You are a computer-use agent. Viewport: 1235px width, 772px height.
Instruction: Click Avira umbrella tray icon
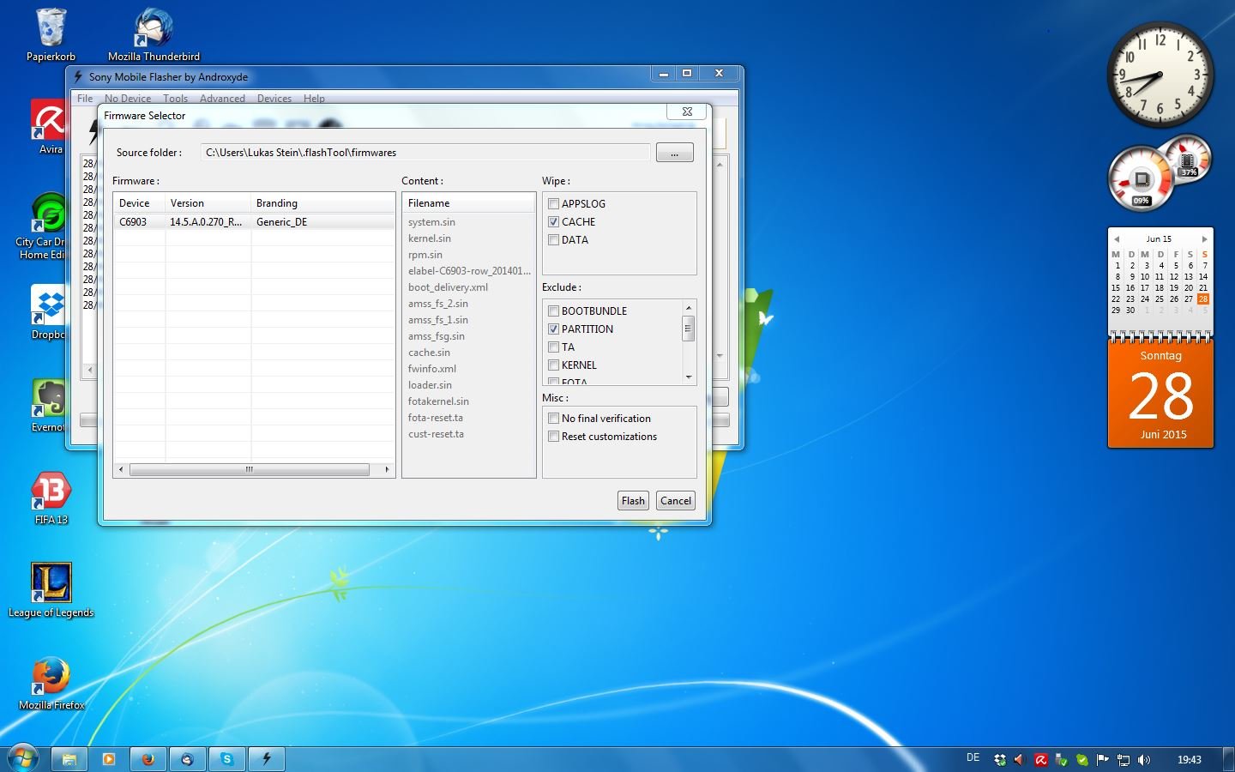(x=1041, y=760)
